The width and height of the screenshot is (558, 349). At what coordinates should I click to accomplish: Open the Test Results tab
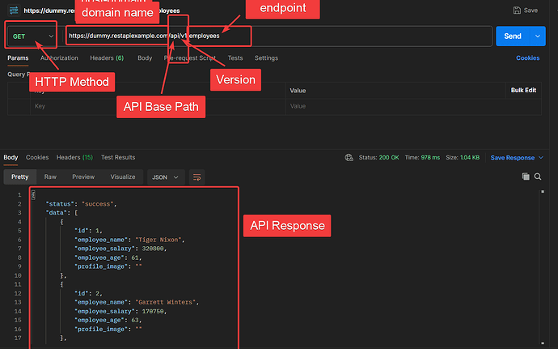click(x=117, y=157)
